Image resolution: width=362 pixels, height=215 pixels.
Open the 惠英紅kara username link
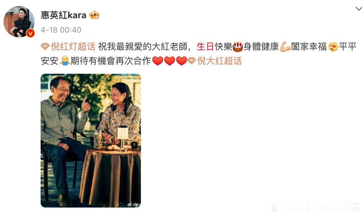(63, 15)
